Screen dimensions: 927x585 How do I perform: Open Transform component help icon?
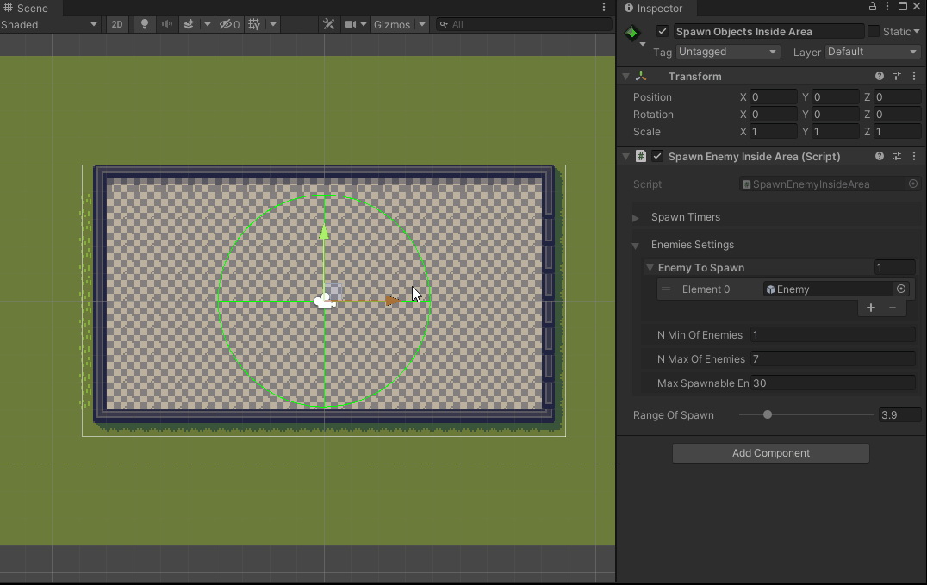coord(879,77)
